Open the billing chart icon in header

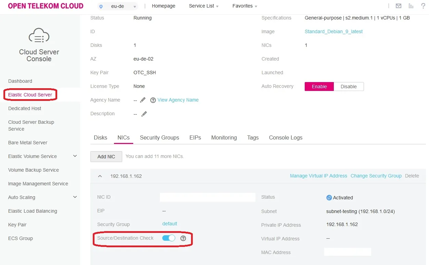point(411,6)
